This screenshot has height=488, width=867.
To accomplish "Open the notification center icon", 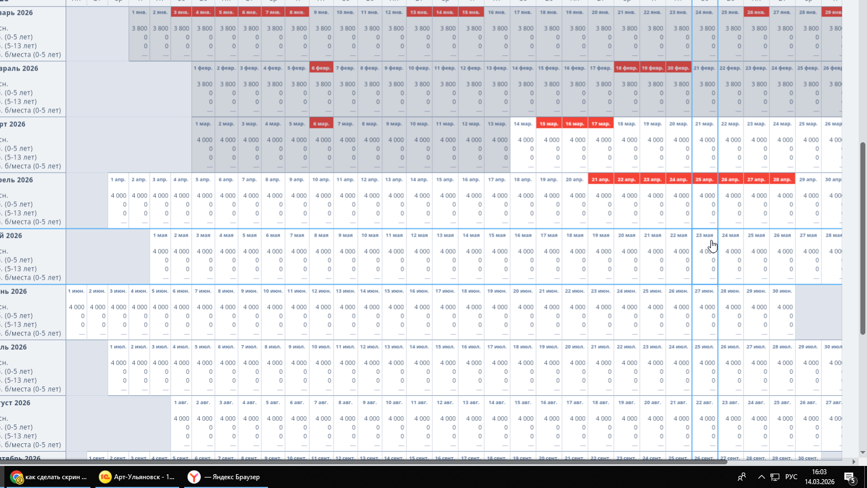I will [x=850, y=478].
